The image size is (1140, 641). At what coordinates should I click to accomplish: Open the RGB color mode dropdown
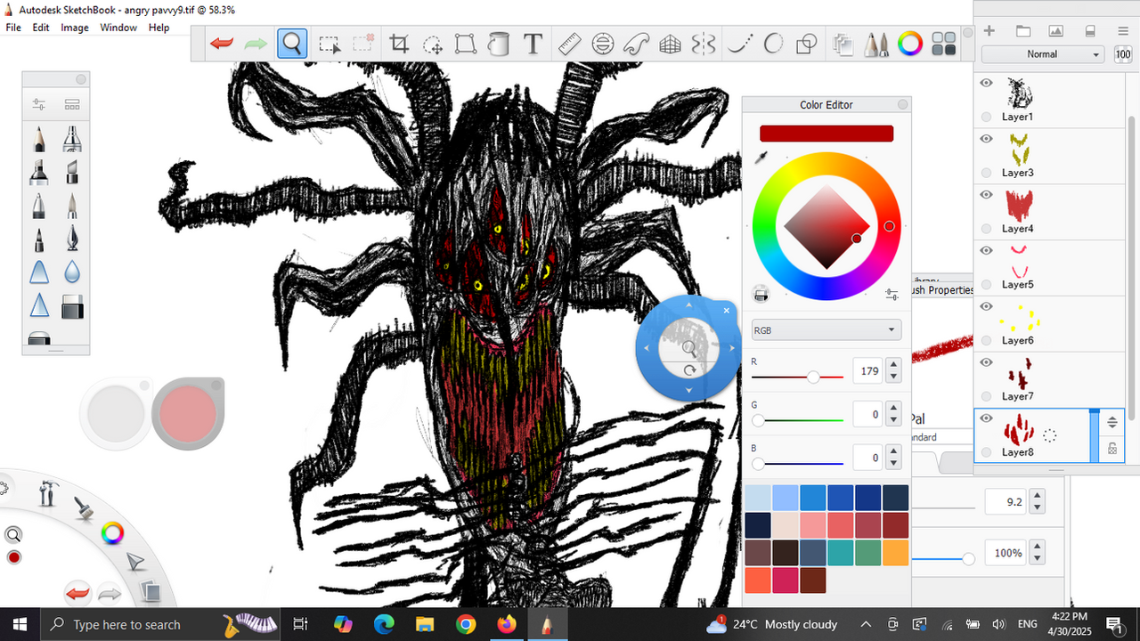pos(826,330)
